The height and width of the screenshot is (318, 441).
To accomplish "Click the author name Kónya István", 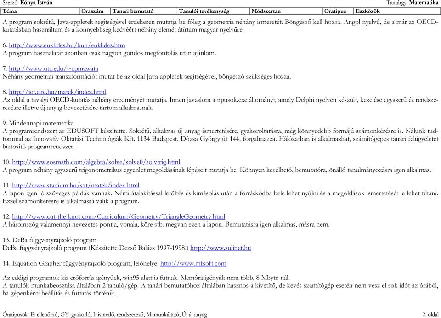I will 36,3.
